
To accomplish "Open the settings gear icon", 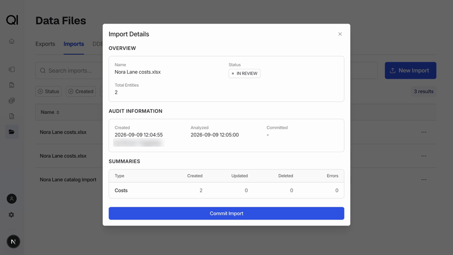I will 11,215.
